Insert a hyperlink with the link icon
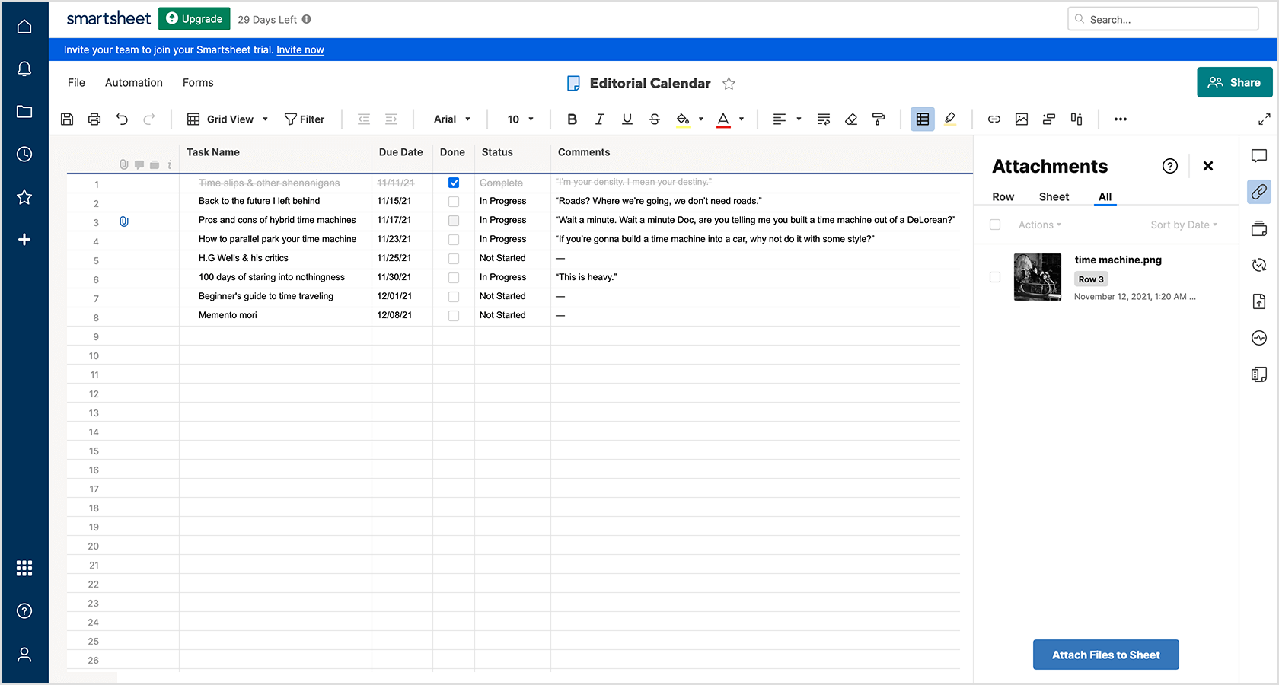1279x685 pixels. 994,119
